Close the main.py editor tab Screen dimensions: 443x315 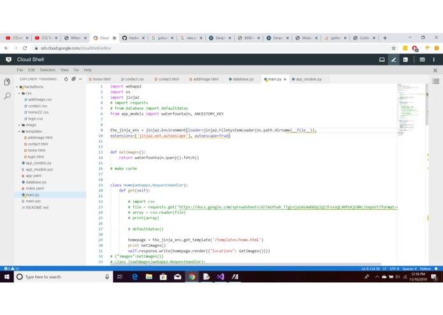click(285, 79)
